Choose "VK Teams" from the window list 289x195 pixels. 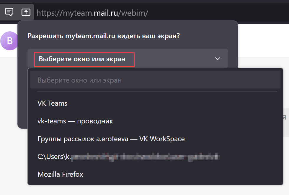(155, 103)
